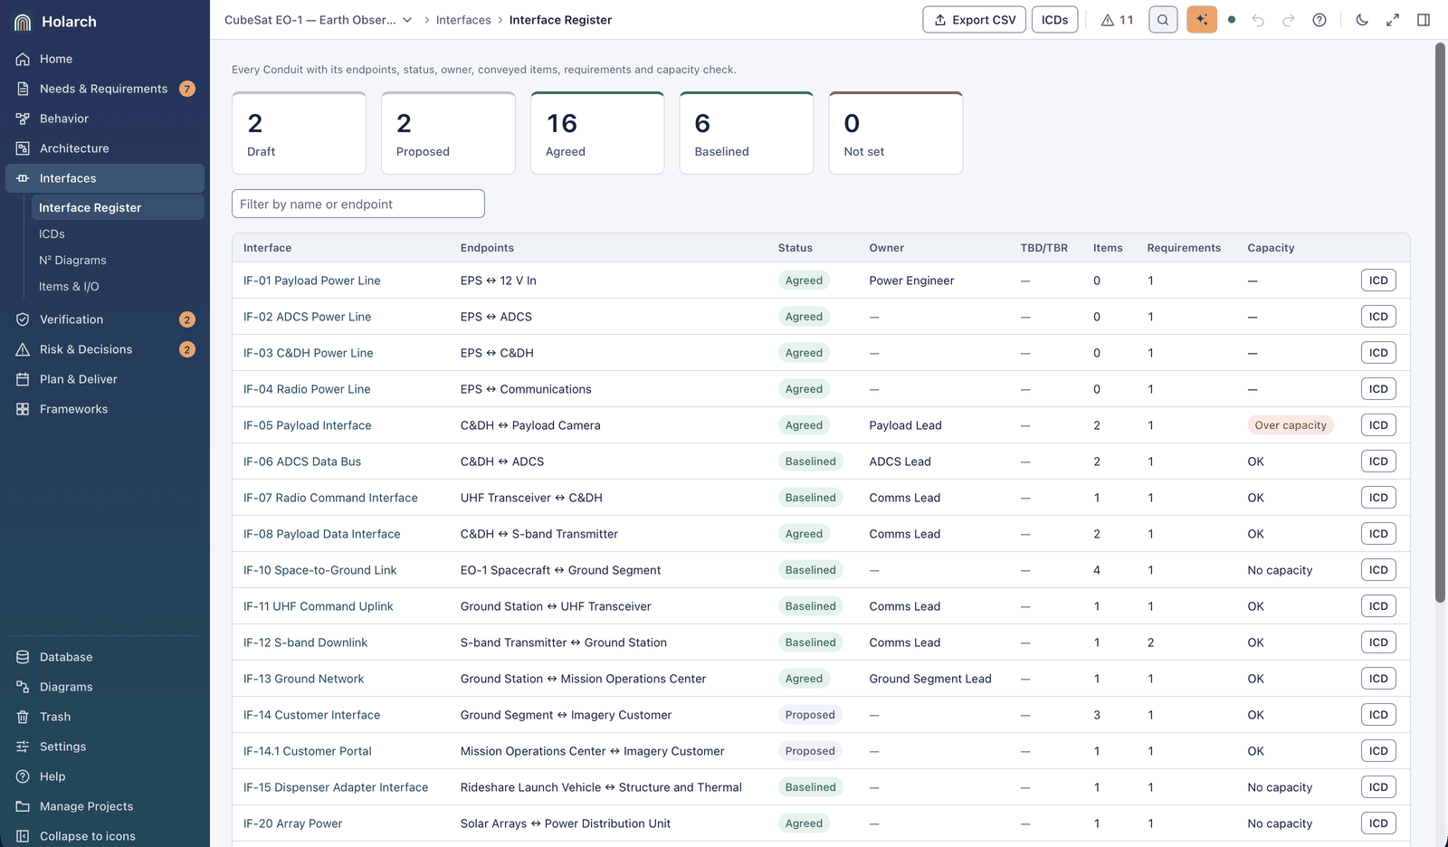Click the Holarch logo icon
The height and width of the screenshot is (847, 1448).
(24, 22)
